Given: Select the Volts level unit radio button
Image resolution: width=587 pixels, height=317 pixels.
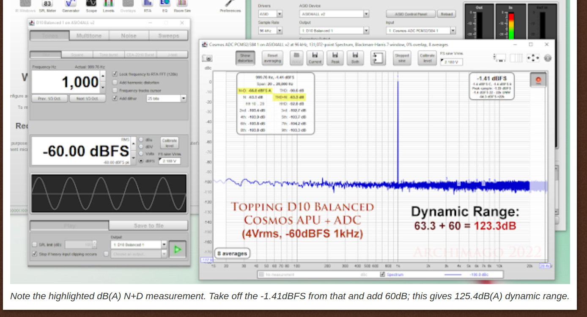Looking at the screenshot, I should click(x=141, y=154).
